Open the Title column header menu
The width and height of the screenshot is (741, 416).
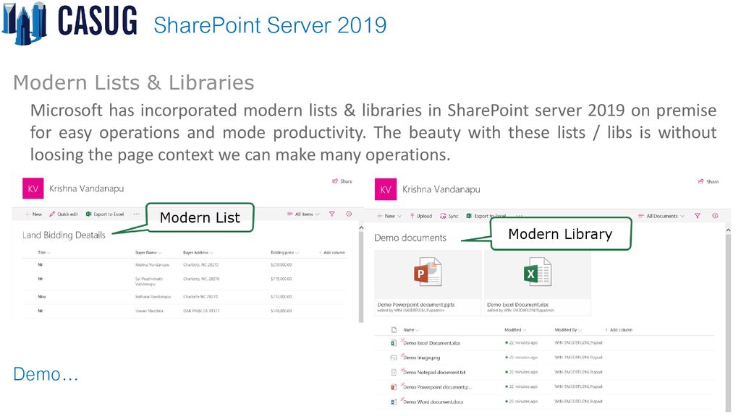pyautogui.click(x=44, y=253)
